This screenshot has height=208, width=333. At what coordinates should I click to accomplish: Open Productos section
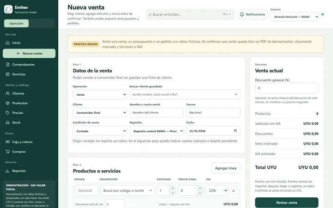click(29, 103)
